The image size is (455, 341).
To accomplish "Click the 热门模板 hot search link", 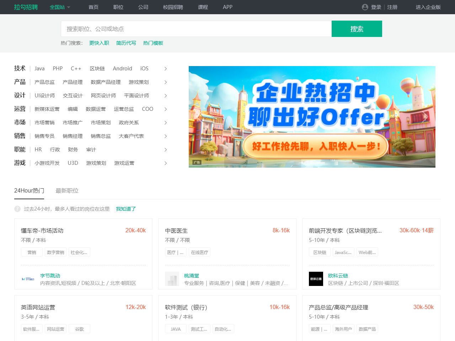I will click(x=153, y=43).
